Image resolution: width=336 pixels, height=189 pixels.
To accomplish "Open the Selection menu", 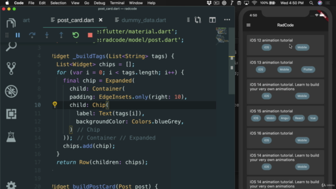I will click(58, 3).
